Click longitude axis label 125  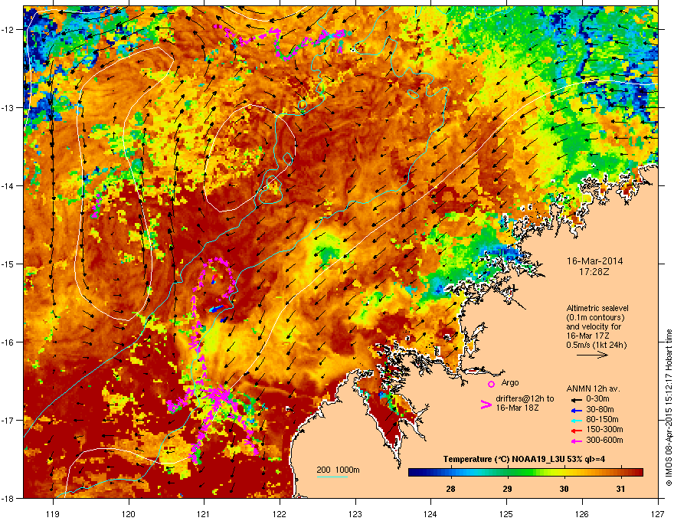506,513
